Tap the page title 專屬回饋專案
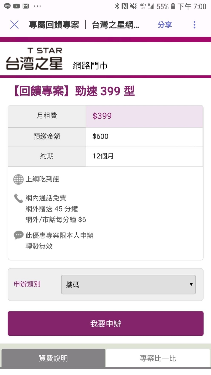This screenshot has height=375, width=211. (x=54, y=25)
